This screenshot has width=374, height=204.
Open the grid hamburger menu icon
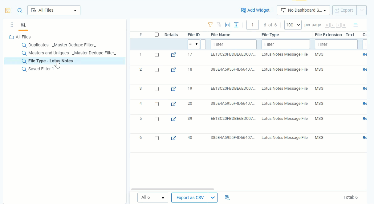coord(356,25)
